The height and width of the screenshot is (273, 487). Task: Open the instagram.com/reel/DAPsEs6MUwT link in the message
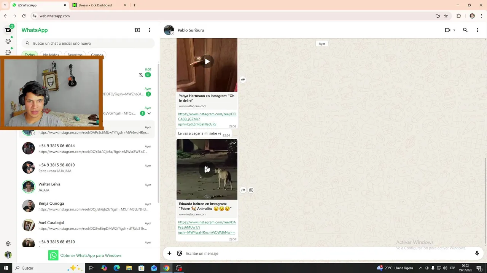tap(207, 227)
